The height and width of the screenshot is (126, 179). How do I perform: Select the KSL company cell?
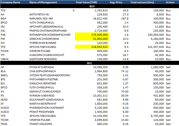(3, 31)
